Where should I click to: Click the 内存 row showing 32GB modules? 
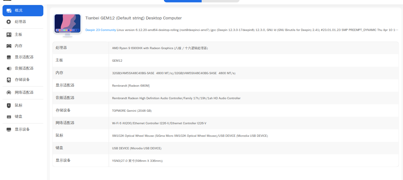click(x=226, y=73)
